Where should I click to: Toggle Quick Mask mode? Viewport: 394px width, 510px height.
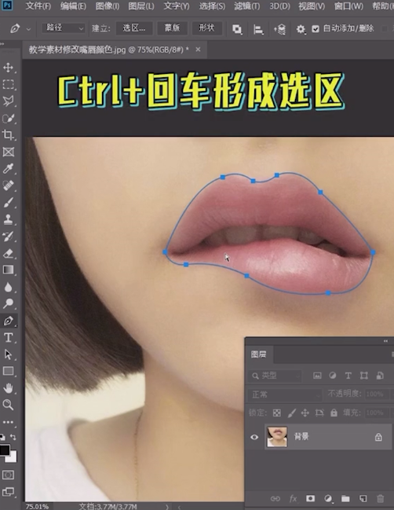(8, 475)
